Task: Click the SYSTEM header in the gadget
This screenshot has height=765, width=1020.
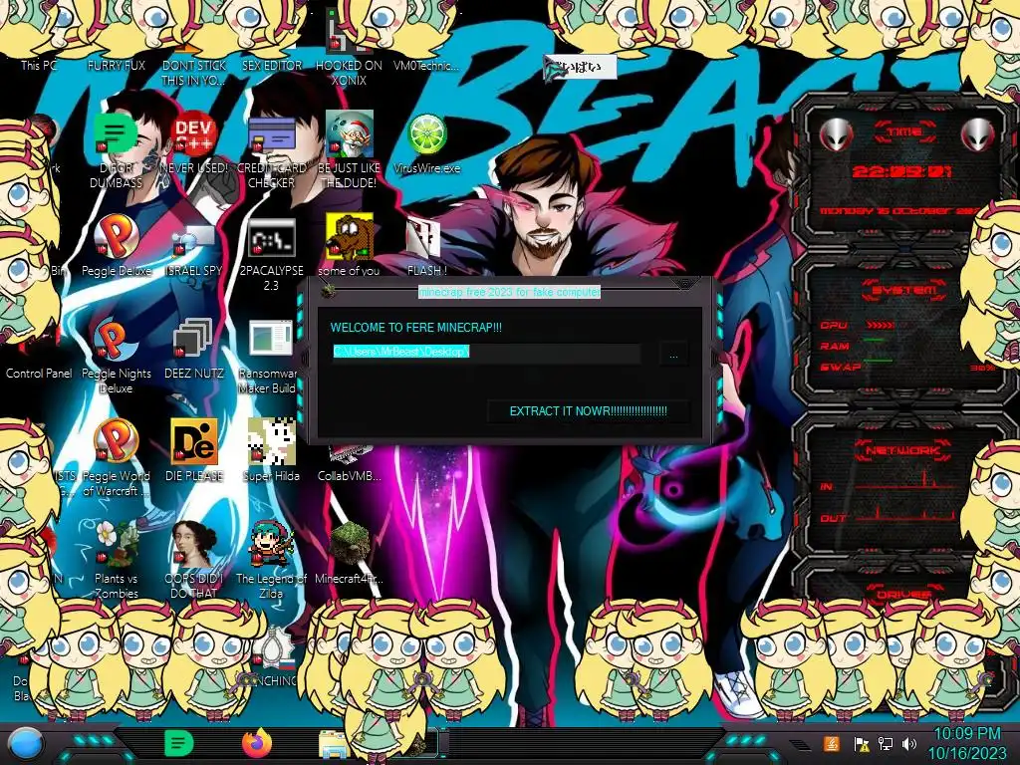Action: 904,290
